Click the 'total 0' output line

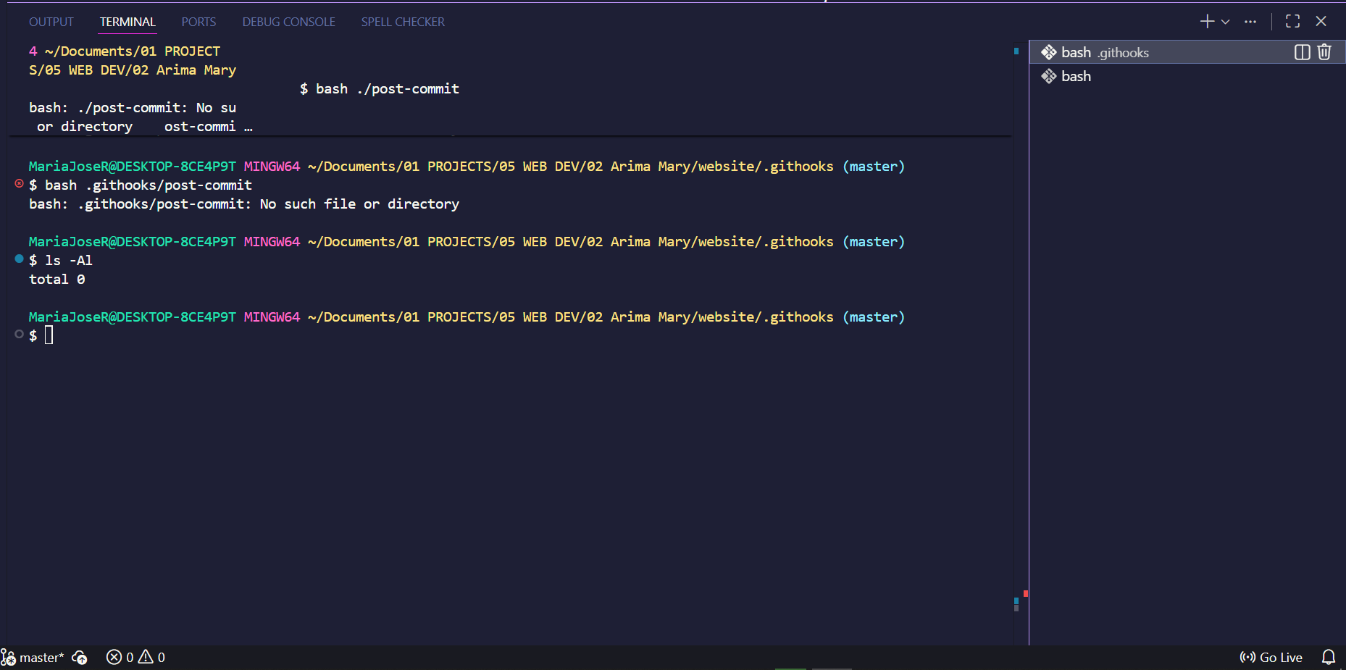click(57, 280)
